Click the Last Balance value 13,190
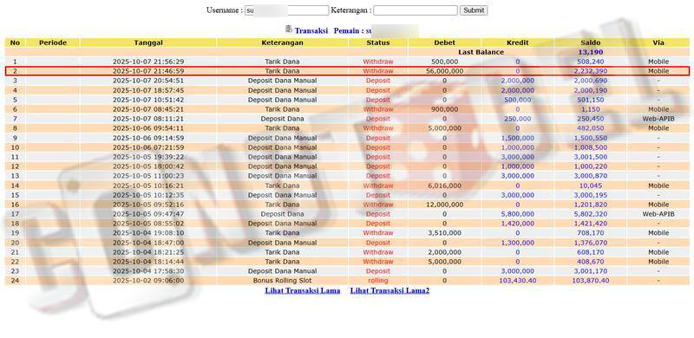This screenshot has height=338, width=694. click(591, 52)
